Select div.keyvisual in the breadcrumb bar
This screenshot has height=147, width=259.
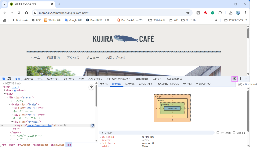point(57,145)
